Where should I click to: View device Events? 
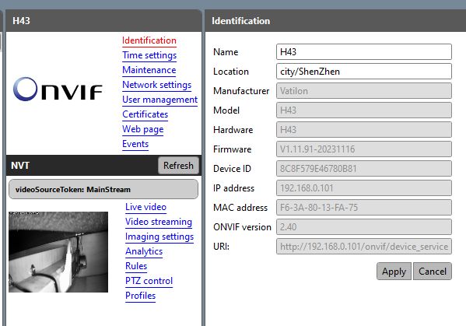[135, 144]
